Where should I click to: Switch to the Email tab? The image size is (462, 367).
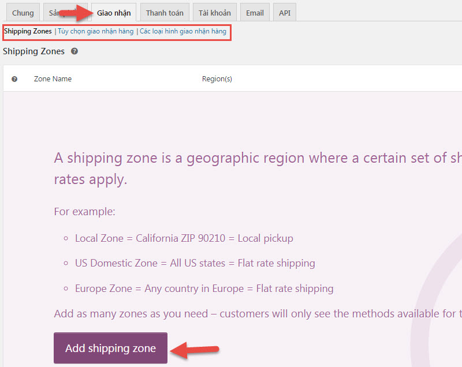[x=255, y=13]
